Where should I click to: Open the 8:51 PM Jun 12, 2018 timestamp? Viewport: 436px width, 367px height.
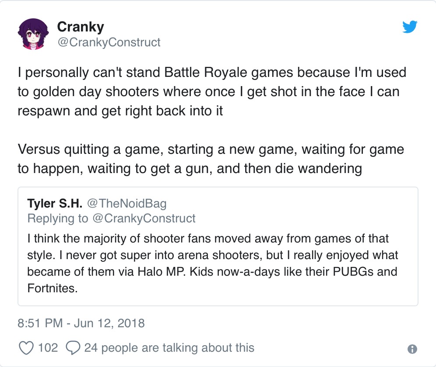pos(81,323)
